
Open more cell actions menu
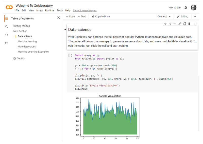pos(194,24)
